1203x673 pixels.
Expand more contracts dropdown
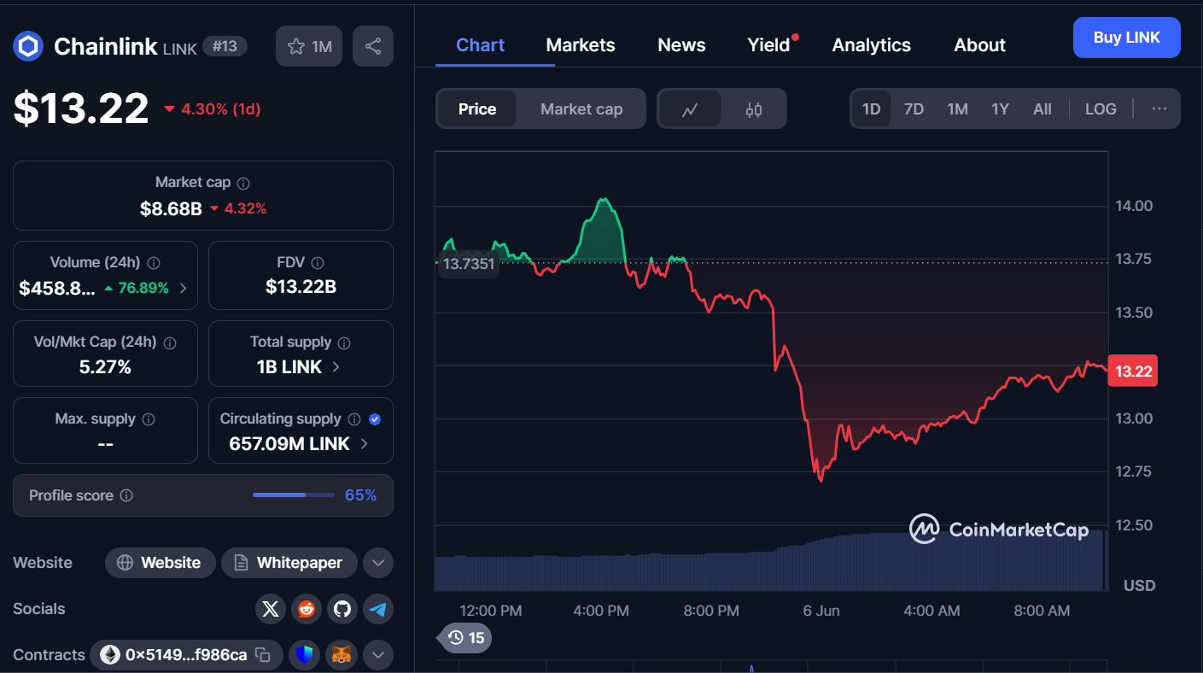click(378, 655)
